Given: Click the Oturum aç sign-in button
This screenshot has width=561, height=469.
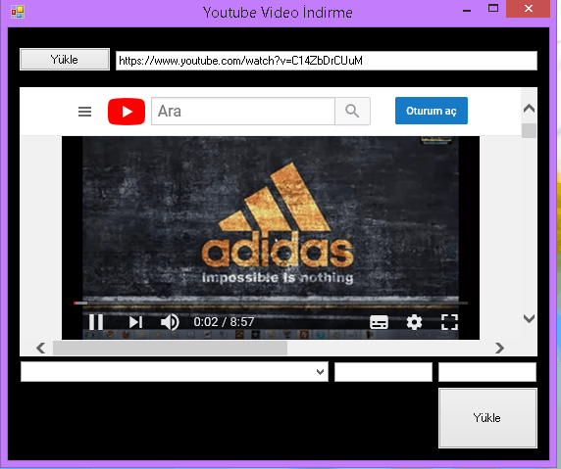Looking at the screenshot, I should coord(432,111).
